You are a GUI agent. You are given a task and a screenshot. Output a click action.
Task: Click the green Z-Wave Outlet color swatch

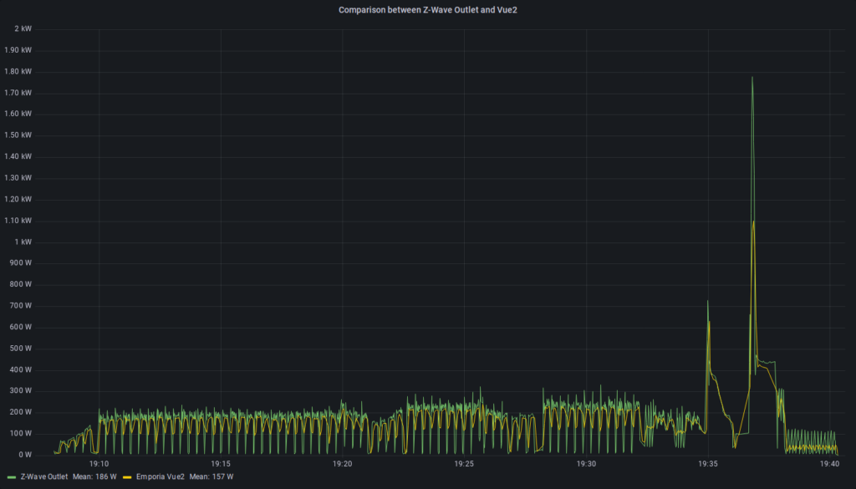(12, 477)
